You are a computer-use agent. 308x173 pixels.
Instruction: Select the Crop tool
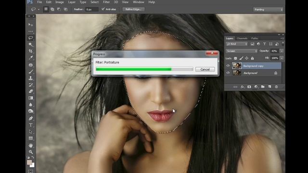tap(31, 51)
